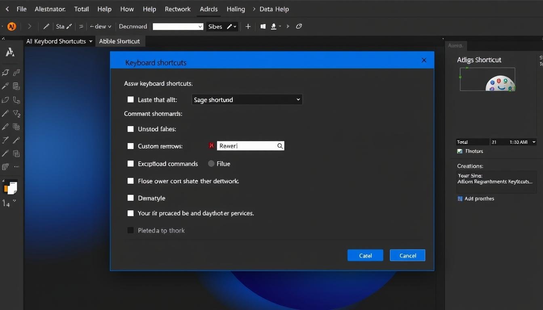The height and width of the screenshot is (310, 543).
Task: Click the orange Ai logo in the toolbar
Action: [x=12, y=27]
